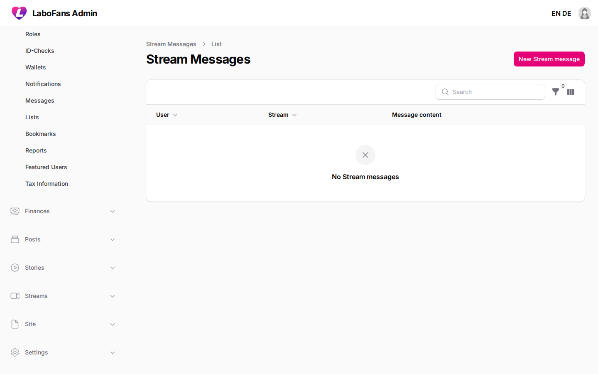Click the X icon above No Stream messages
Screen dimensions: 598x374
click(x=365, y=155)
